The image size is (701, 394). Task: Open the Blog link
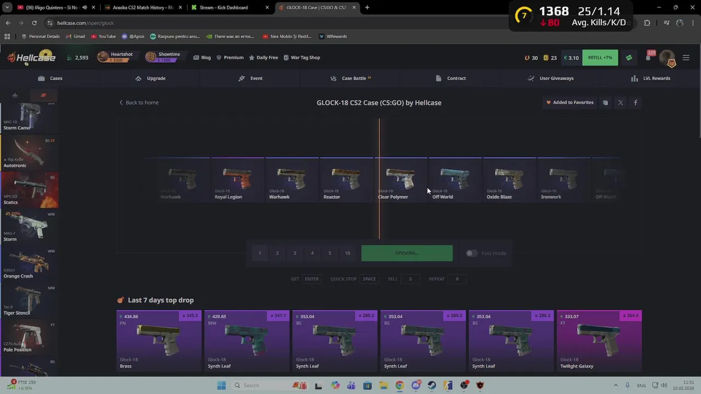click(202, 57)
